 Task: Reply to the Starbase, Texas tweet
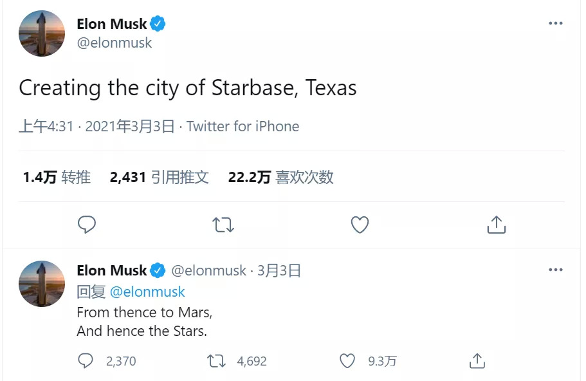click(87, 225)
